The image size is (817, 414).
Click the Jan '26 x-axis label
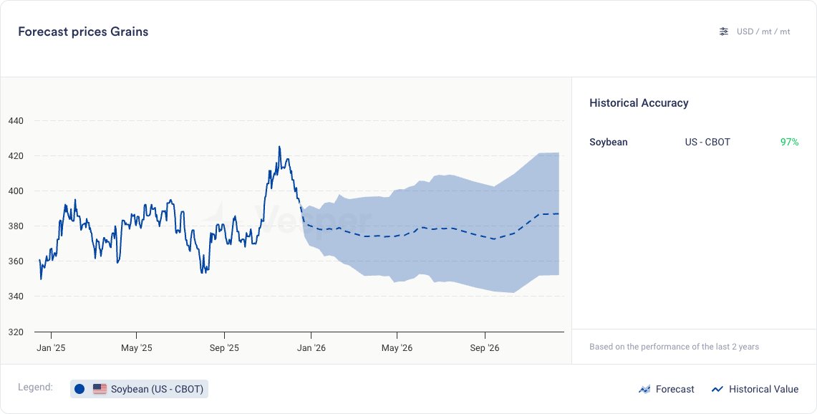(x=311, y=348)
